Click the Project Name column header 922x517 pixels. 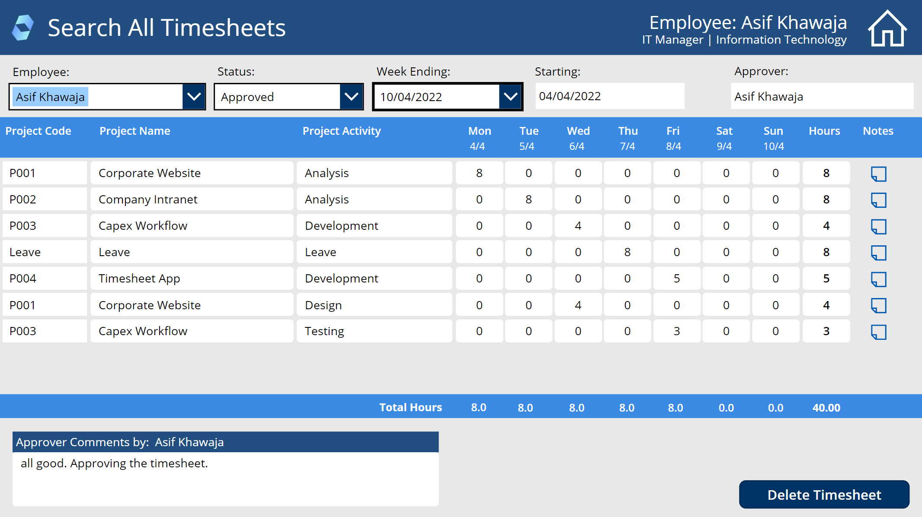pos(134,131)
